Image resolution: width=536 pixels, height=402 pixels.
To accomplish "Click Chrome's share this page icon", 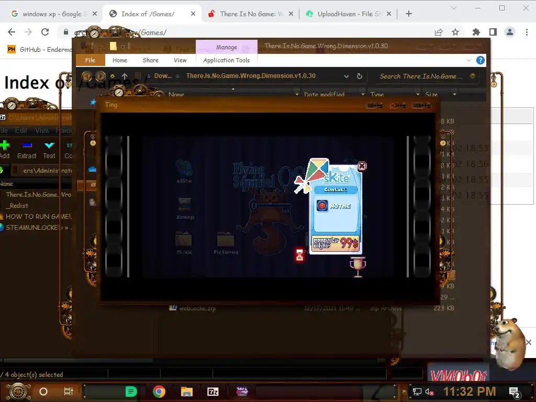I will [x=439, y=32].
